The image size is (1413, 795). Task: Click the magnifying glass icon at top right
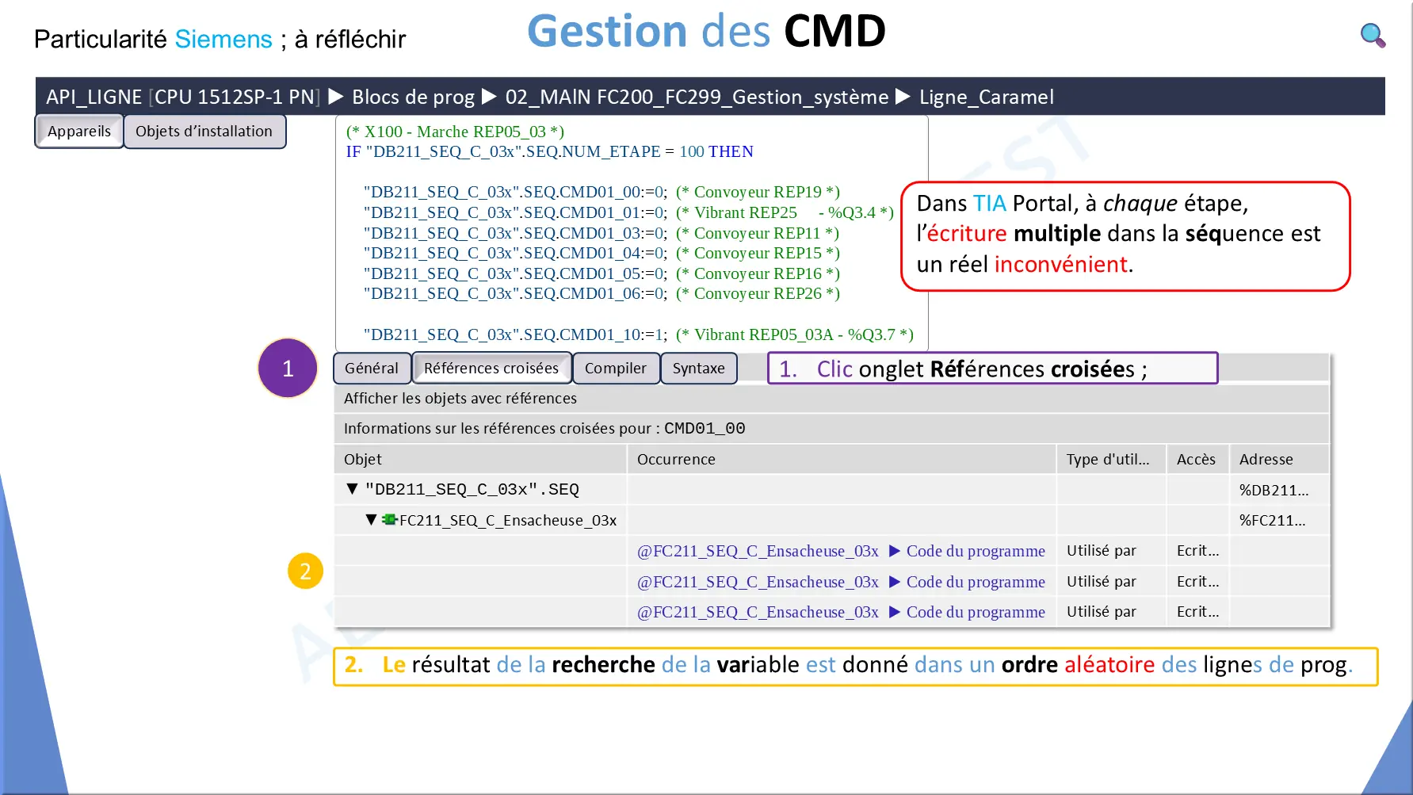pyautogui.click(x=1373, y=36)
